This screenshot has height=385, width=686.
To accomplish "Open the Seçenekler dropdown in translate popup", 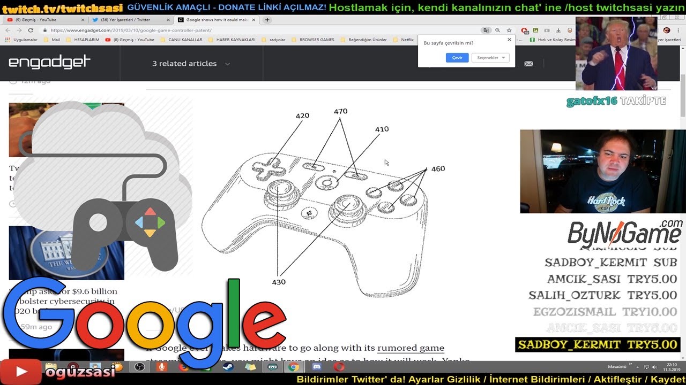I will (x=490, y=58).
